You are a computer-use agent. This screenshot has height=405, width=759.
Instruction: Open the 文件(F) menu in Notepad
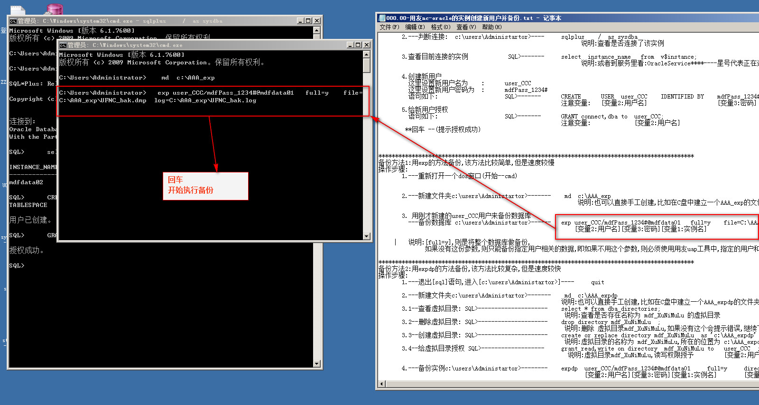click(389, 27)
